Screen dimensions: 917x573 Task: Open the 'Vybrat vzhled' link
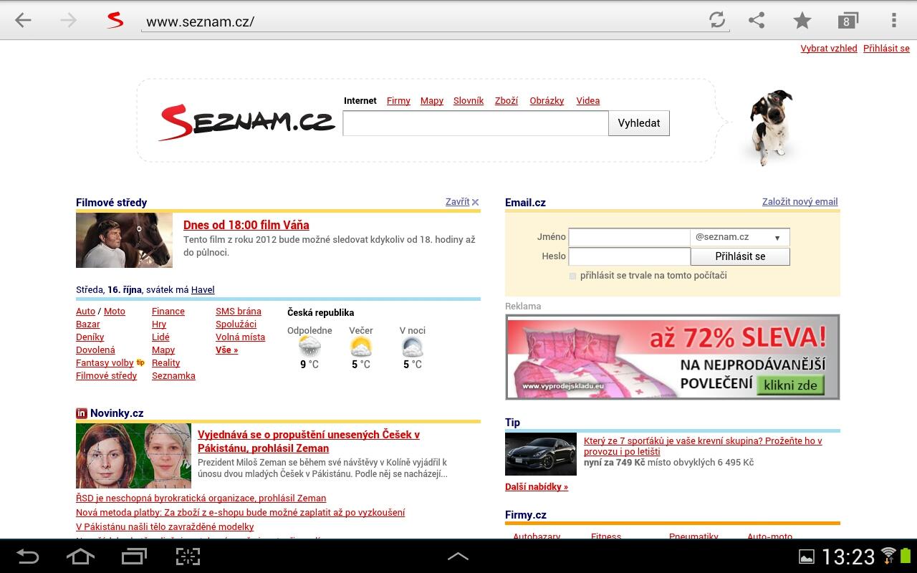(x=829, y=49)
